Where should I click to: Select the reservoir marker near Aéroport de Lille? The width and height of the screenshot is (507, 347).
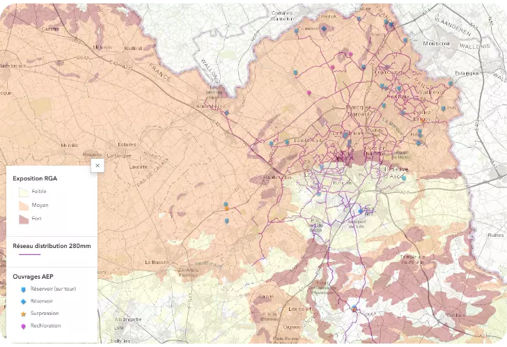(360, 210)
